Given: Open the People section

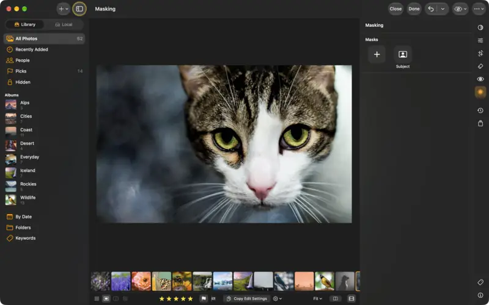Looking at the screenshot, I should coord(44,60).
